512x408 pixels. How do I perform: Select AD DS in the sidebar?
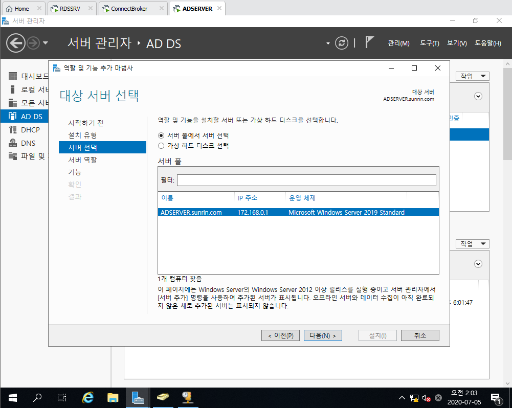pos(25,117)
